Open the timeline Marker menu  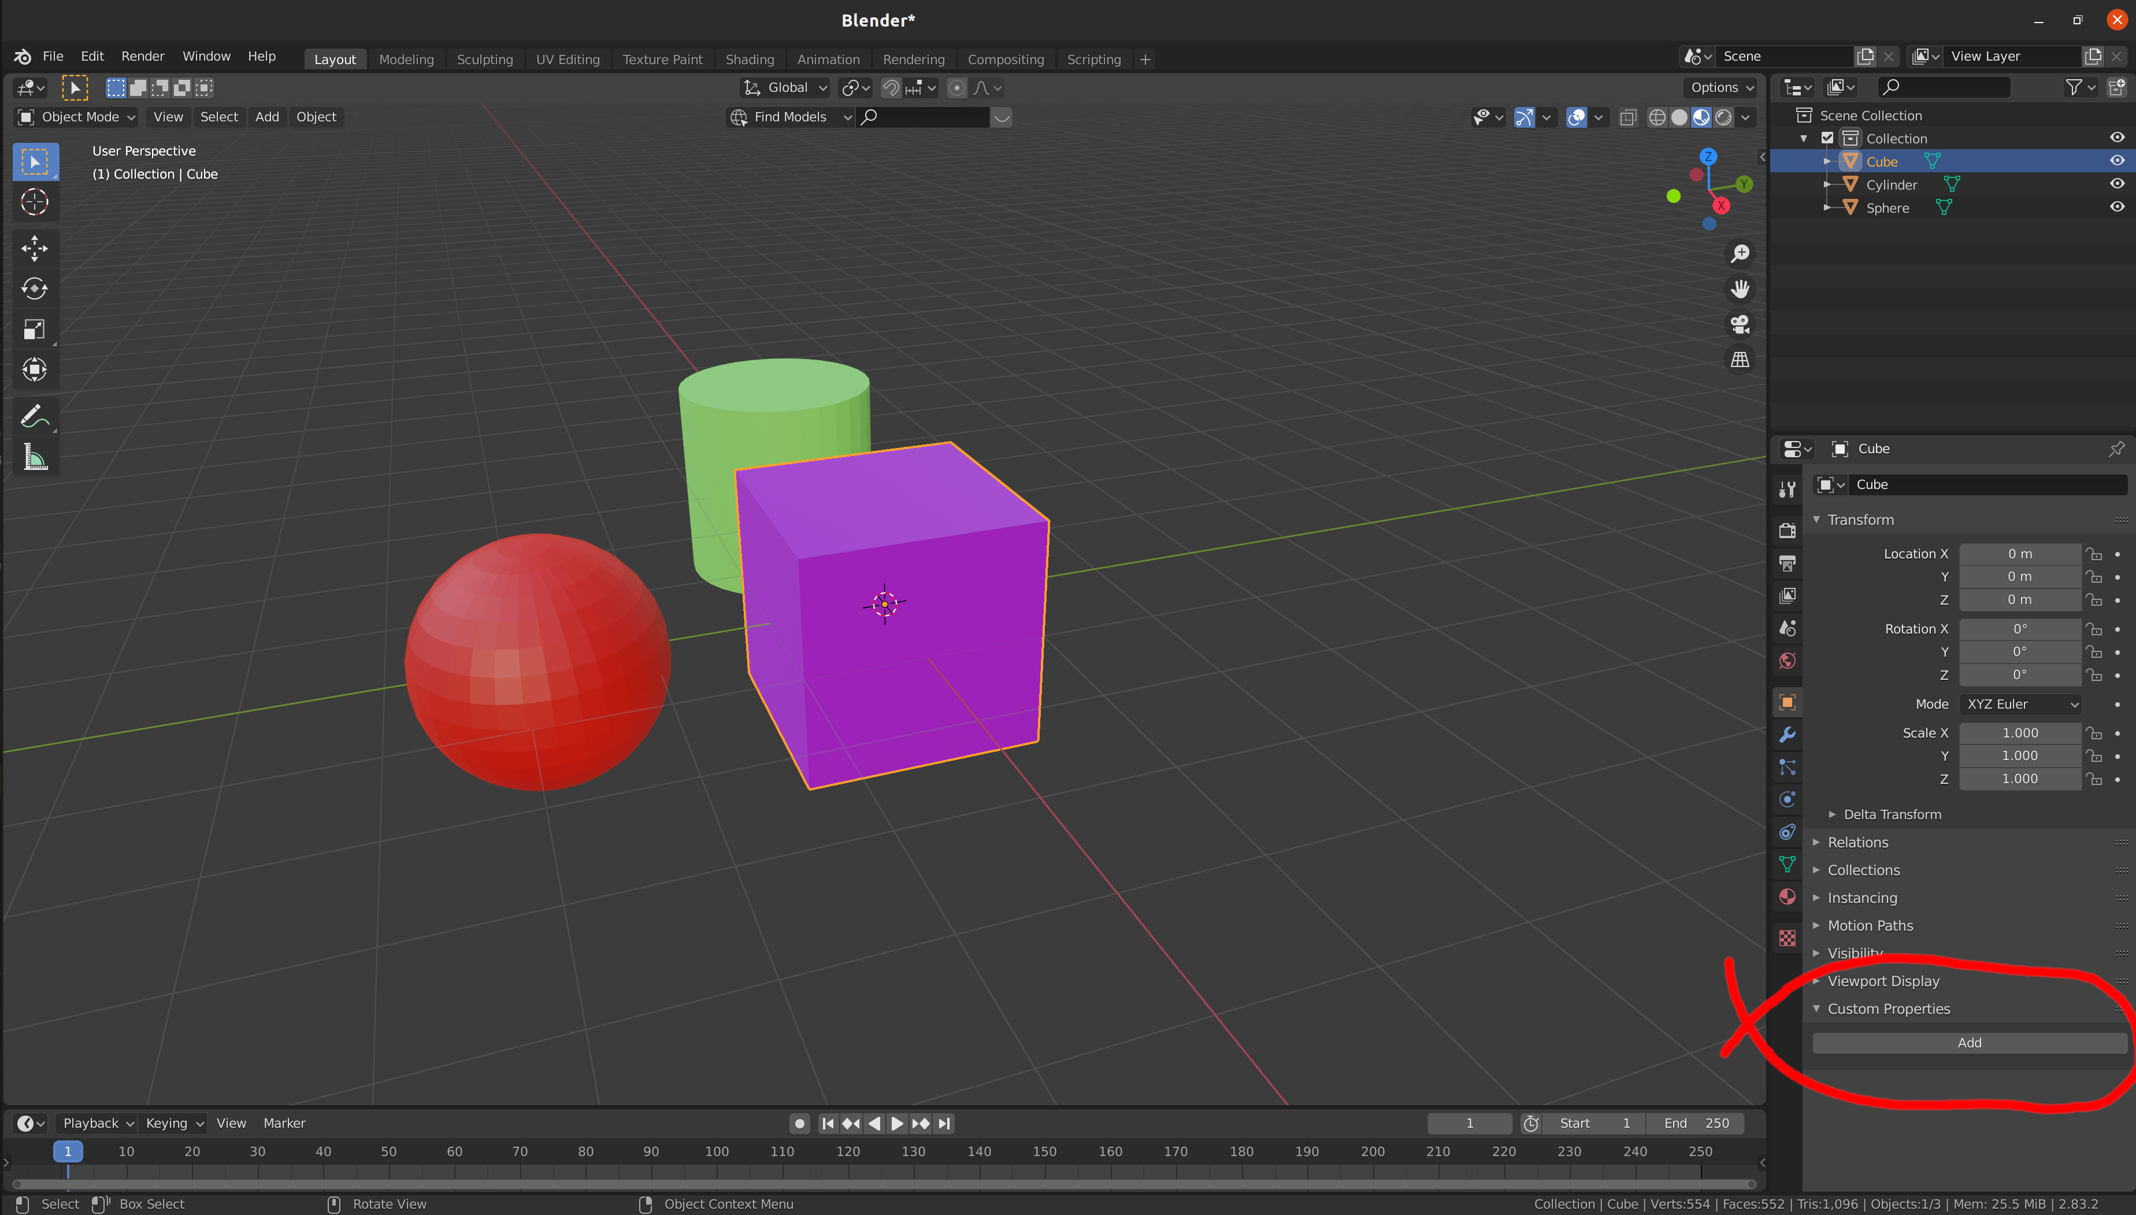click(x=284, y=1123)
